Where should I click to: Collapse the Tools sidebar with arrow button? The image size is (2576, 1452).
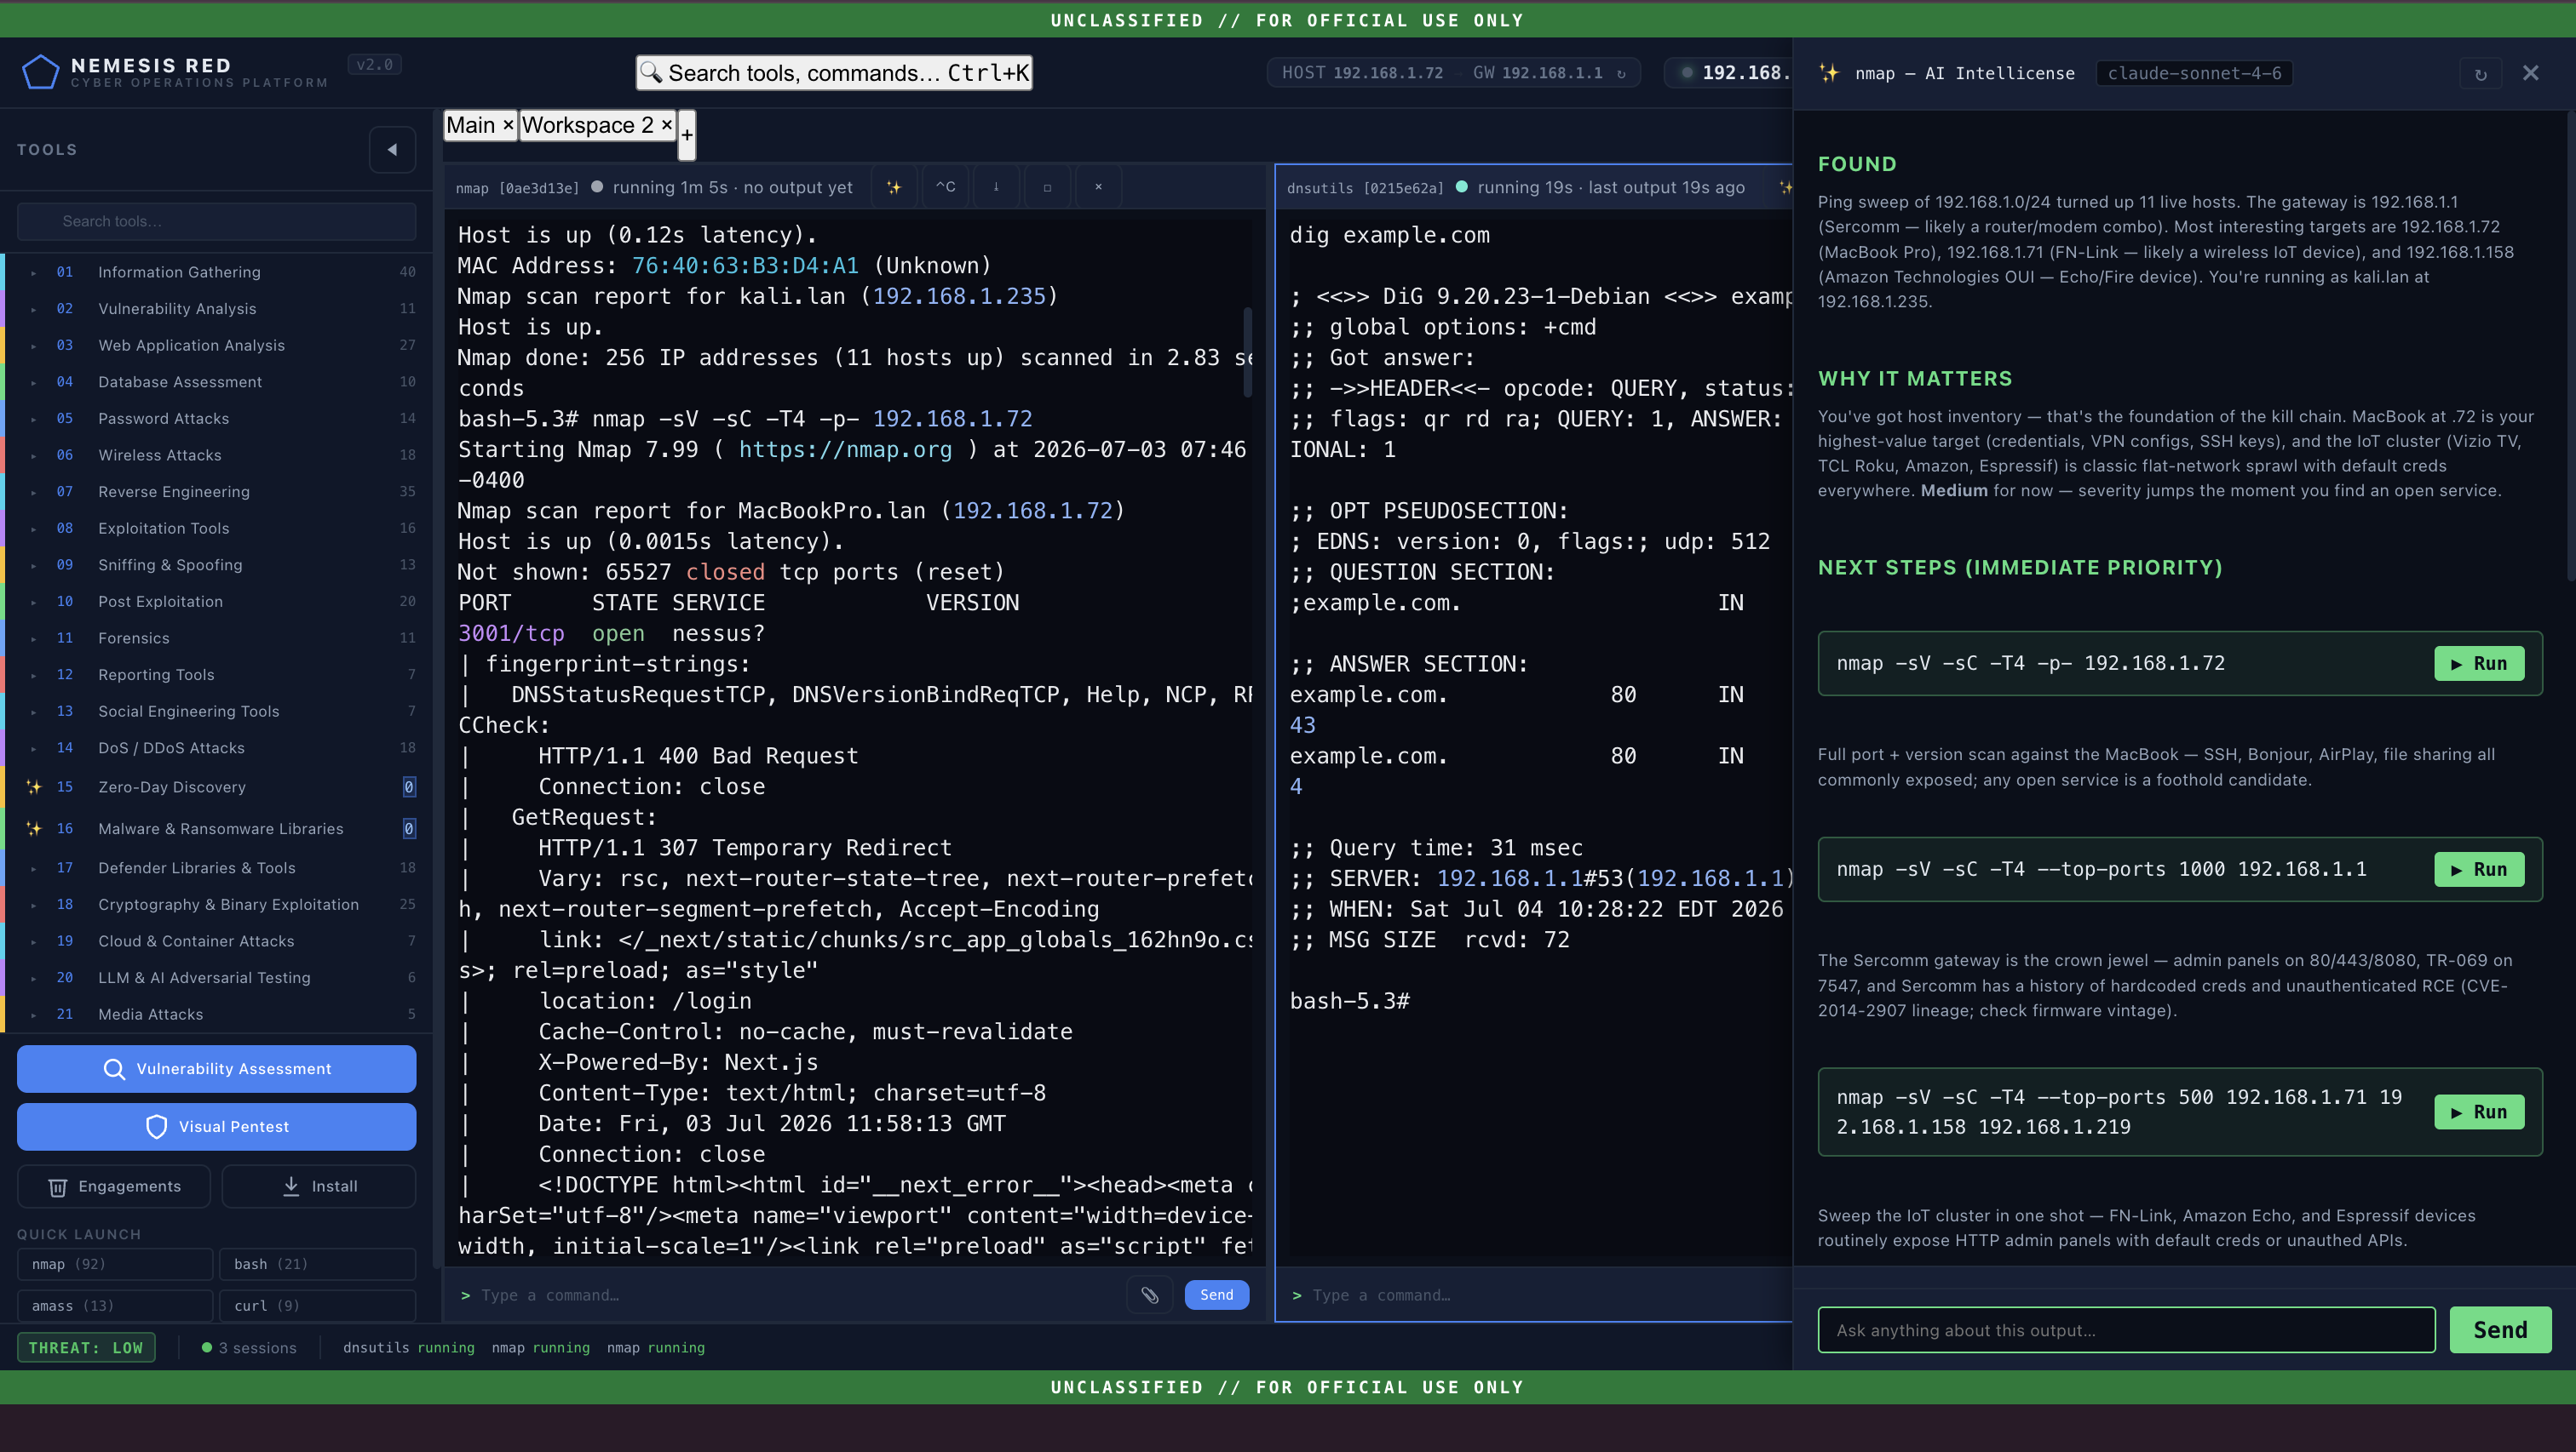tap(392, 150)
